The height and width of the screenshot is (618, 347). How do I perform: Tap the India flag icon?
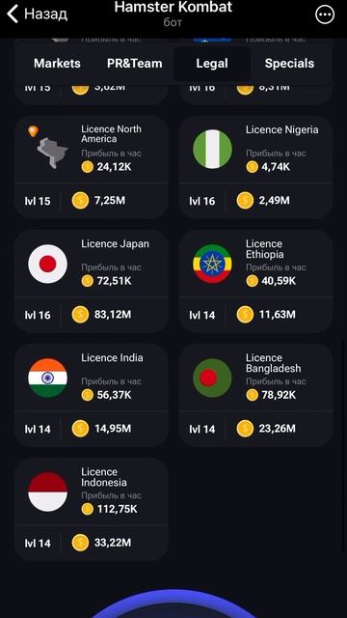pyautogui.click(x=47, y=378)
